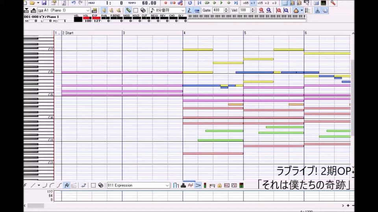Select rectangle selection in event graph toolbar
378x212 pixels.
(x=93, y=185)
